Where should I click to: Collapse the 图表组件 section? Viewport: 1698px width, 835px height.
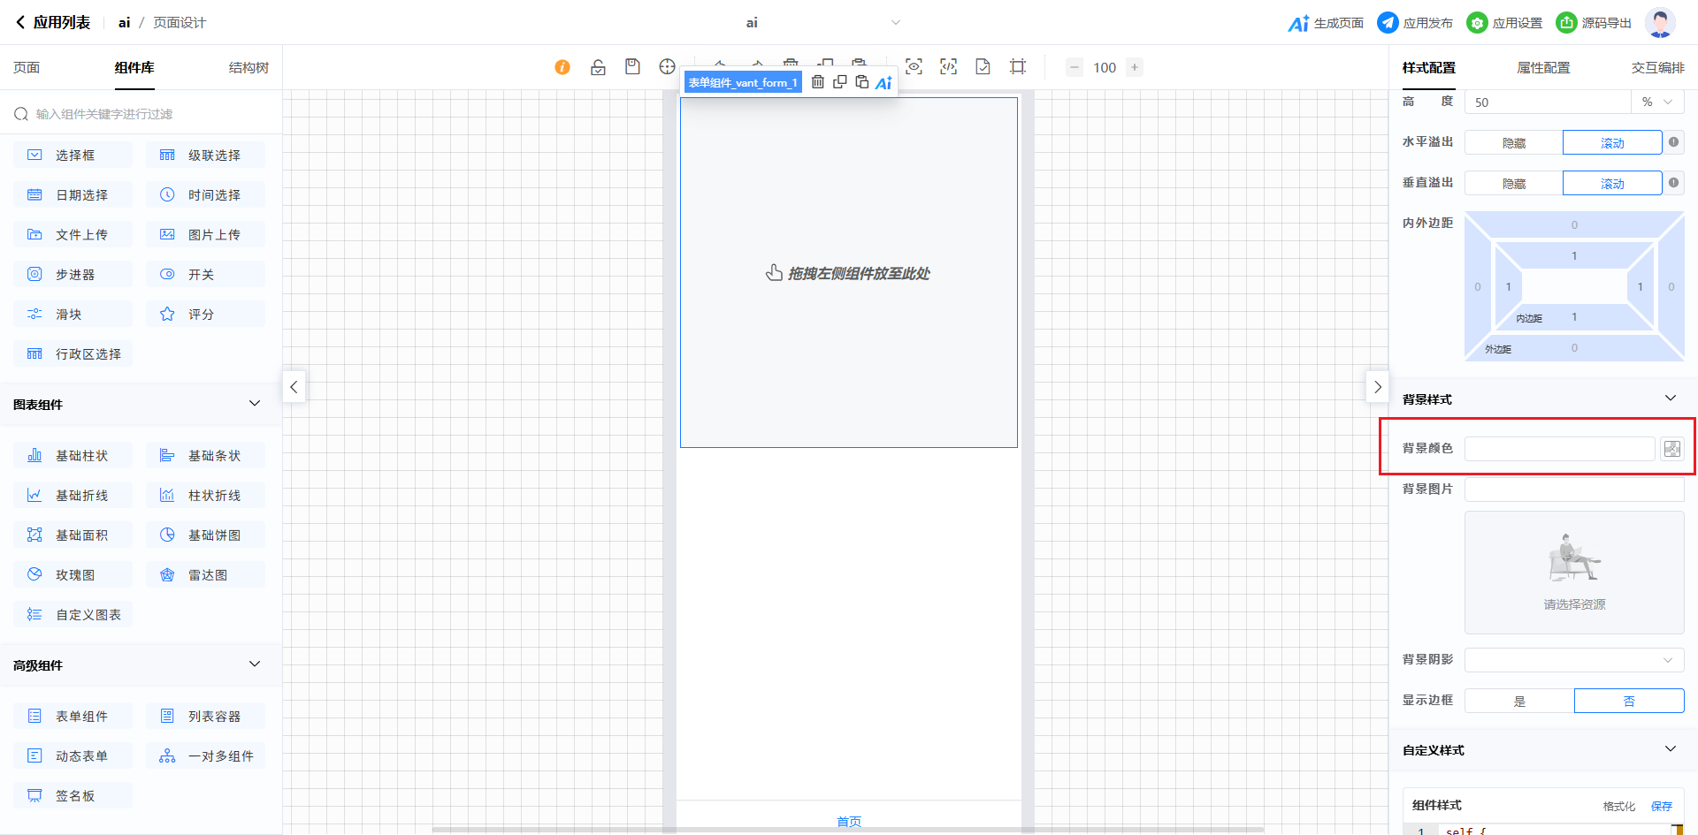tap(255, 404)
